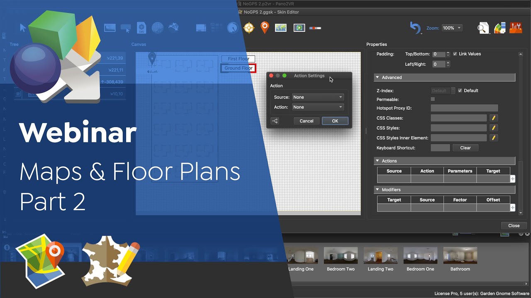Image resolution: width=531 pixels, height=298 pixels.
Task: Close the Skin Editor with Close button
Action: (x=514, y=226)
